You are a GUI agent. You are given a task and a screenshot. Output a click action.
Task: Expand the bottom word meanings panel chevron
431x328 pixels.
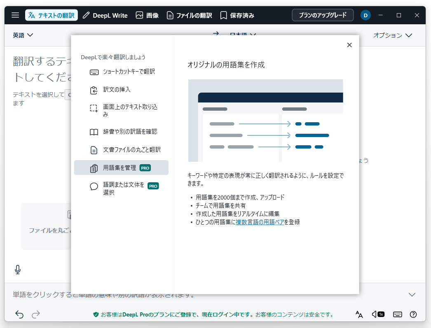pos(412,294)
